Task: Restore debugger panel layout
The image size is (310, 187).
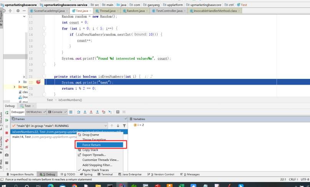Action: (7, 163)
